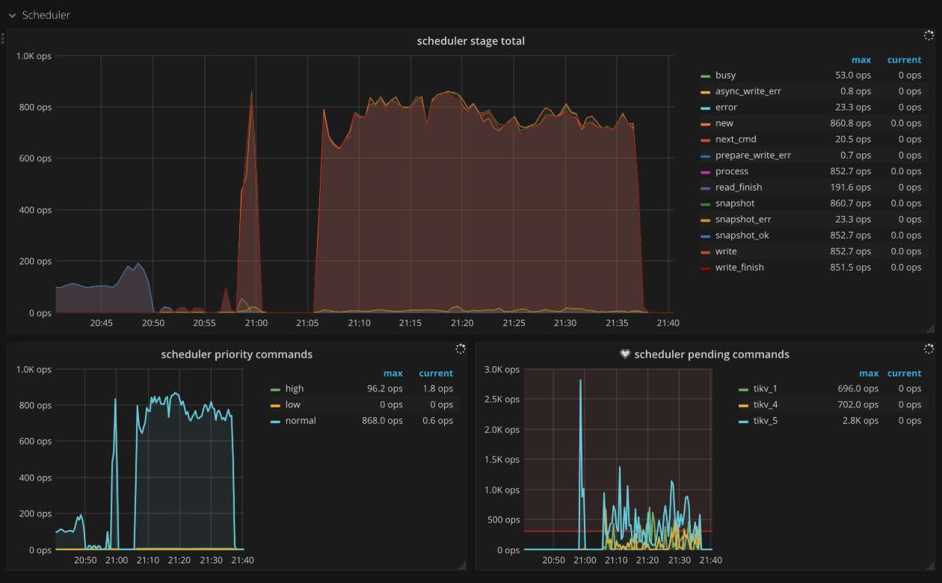This screenshot has height=583, width=942.
Task: Sort the legend by the current column
Action: click(x=904, y=59)
